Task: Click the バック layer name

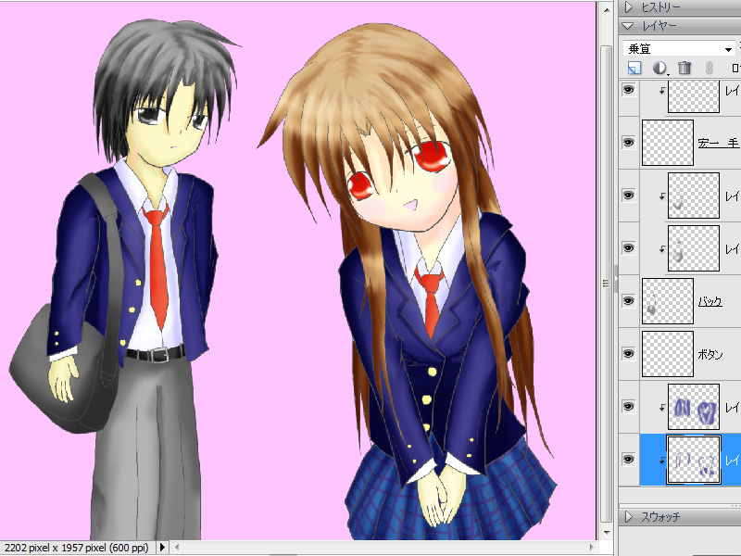Action: pyautogui.click(x=710, y=301)
